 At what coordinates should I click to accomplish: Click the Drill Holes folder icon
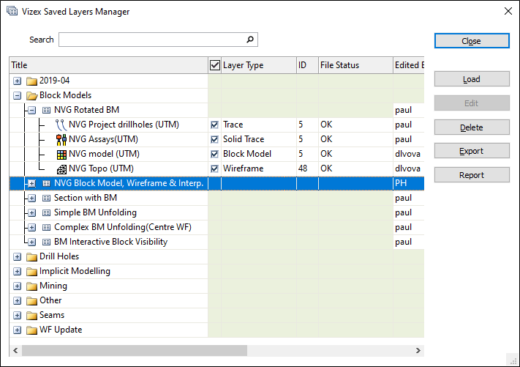(31, 256)
